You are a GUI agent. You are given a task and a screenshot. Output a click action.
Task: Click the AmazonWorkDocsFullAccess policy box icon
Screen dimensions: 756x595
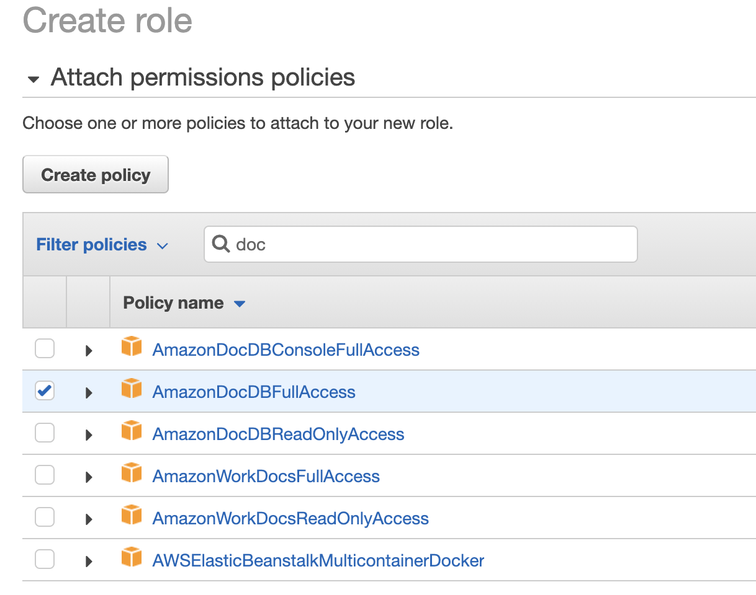pos(132,474)
